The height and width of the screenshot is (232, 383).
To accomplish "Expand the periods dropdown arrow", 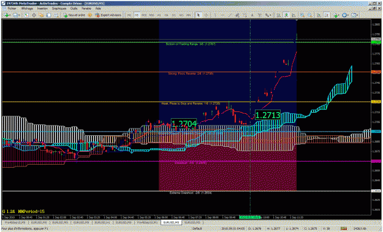I will 348,15.
